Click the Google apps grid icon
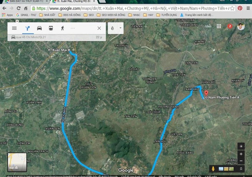Viewport: 252px width, 177px height. tap(219, 26)
